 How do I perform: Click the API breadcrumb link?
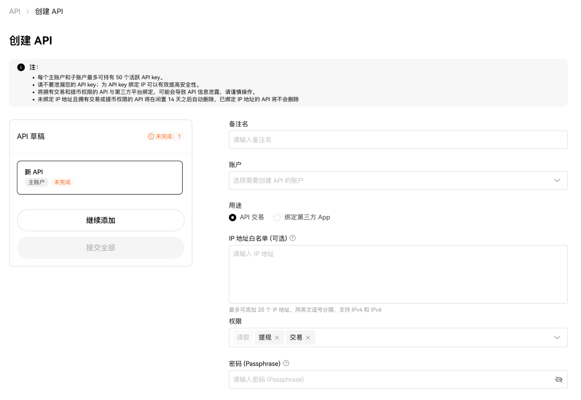(15, 11)
